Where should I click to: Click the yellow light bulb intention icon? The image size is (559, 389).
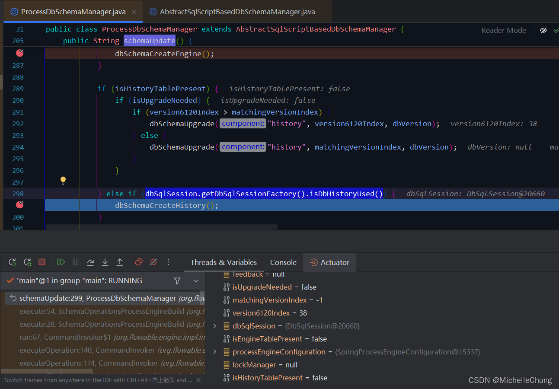63,180
